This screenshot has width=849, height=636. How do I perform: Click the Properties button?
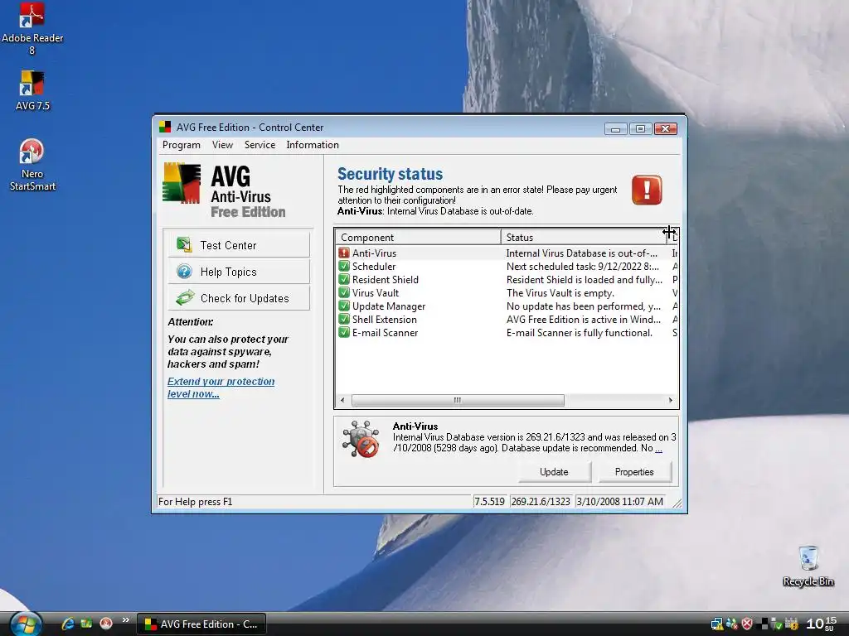[x=634, y=471]
